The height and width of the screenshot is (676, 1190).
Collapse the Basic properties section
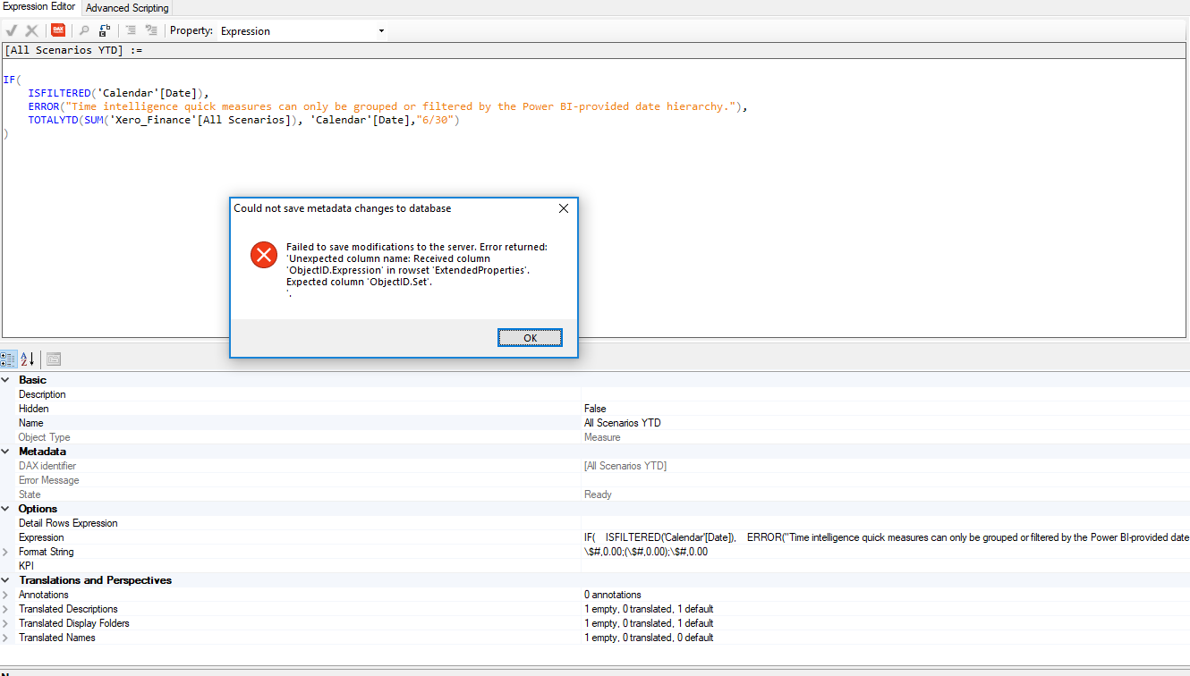[7, 379]
